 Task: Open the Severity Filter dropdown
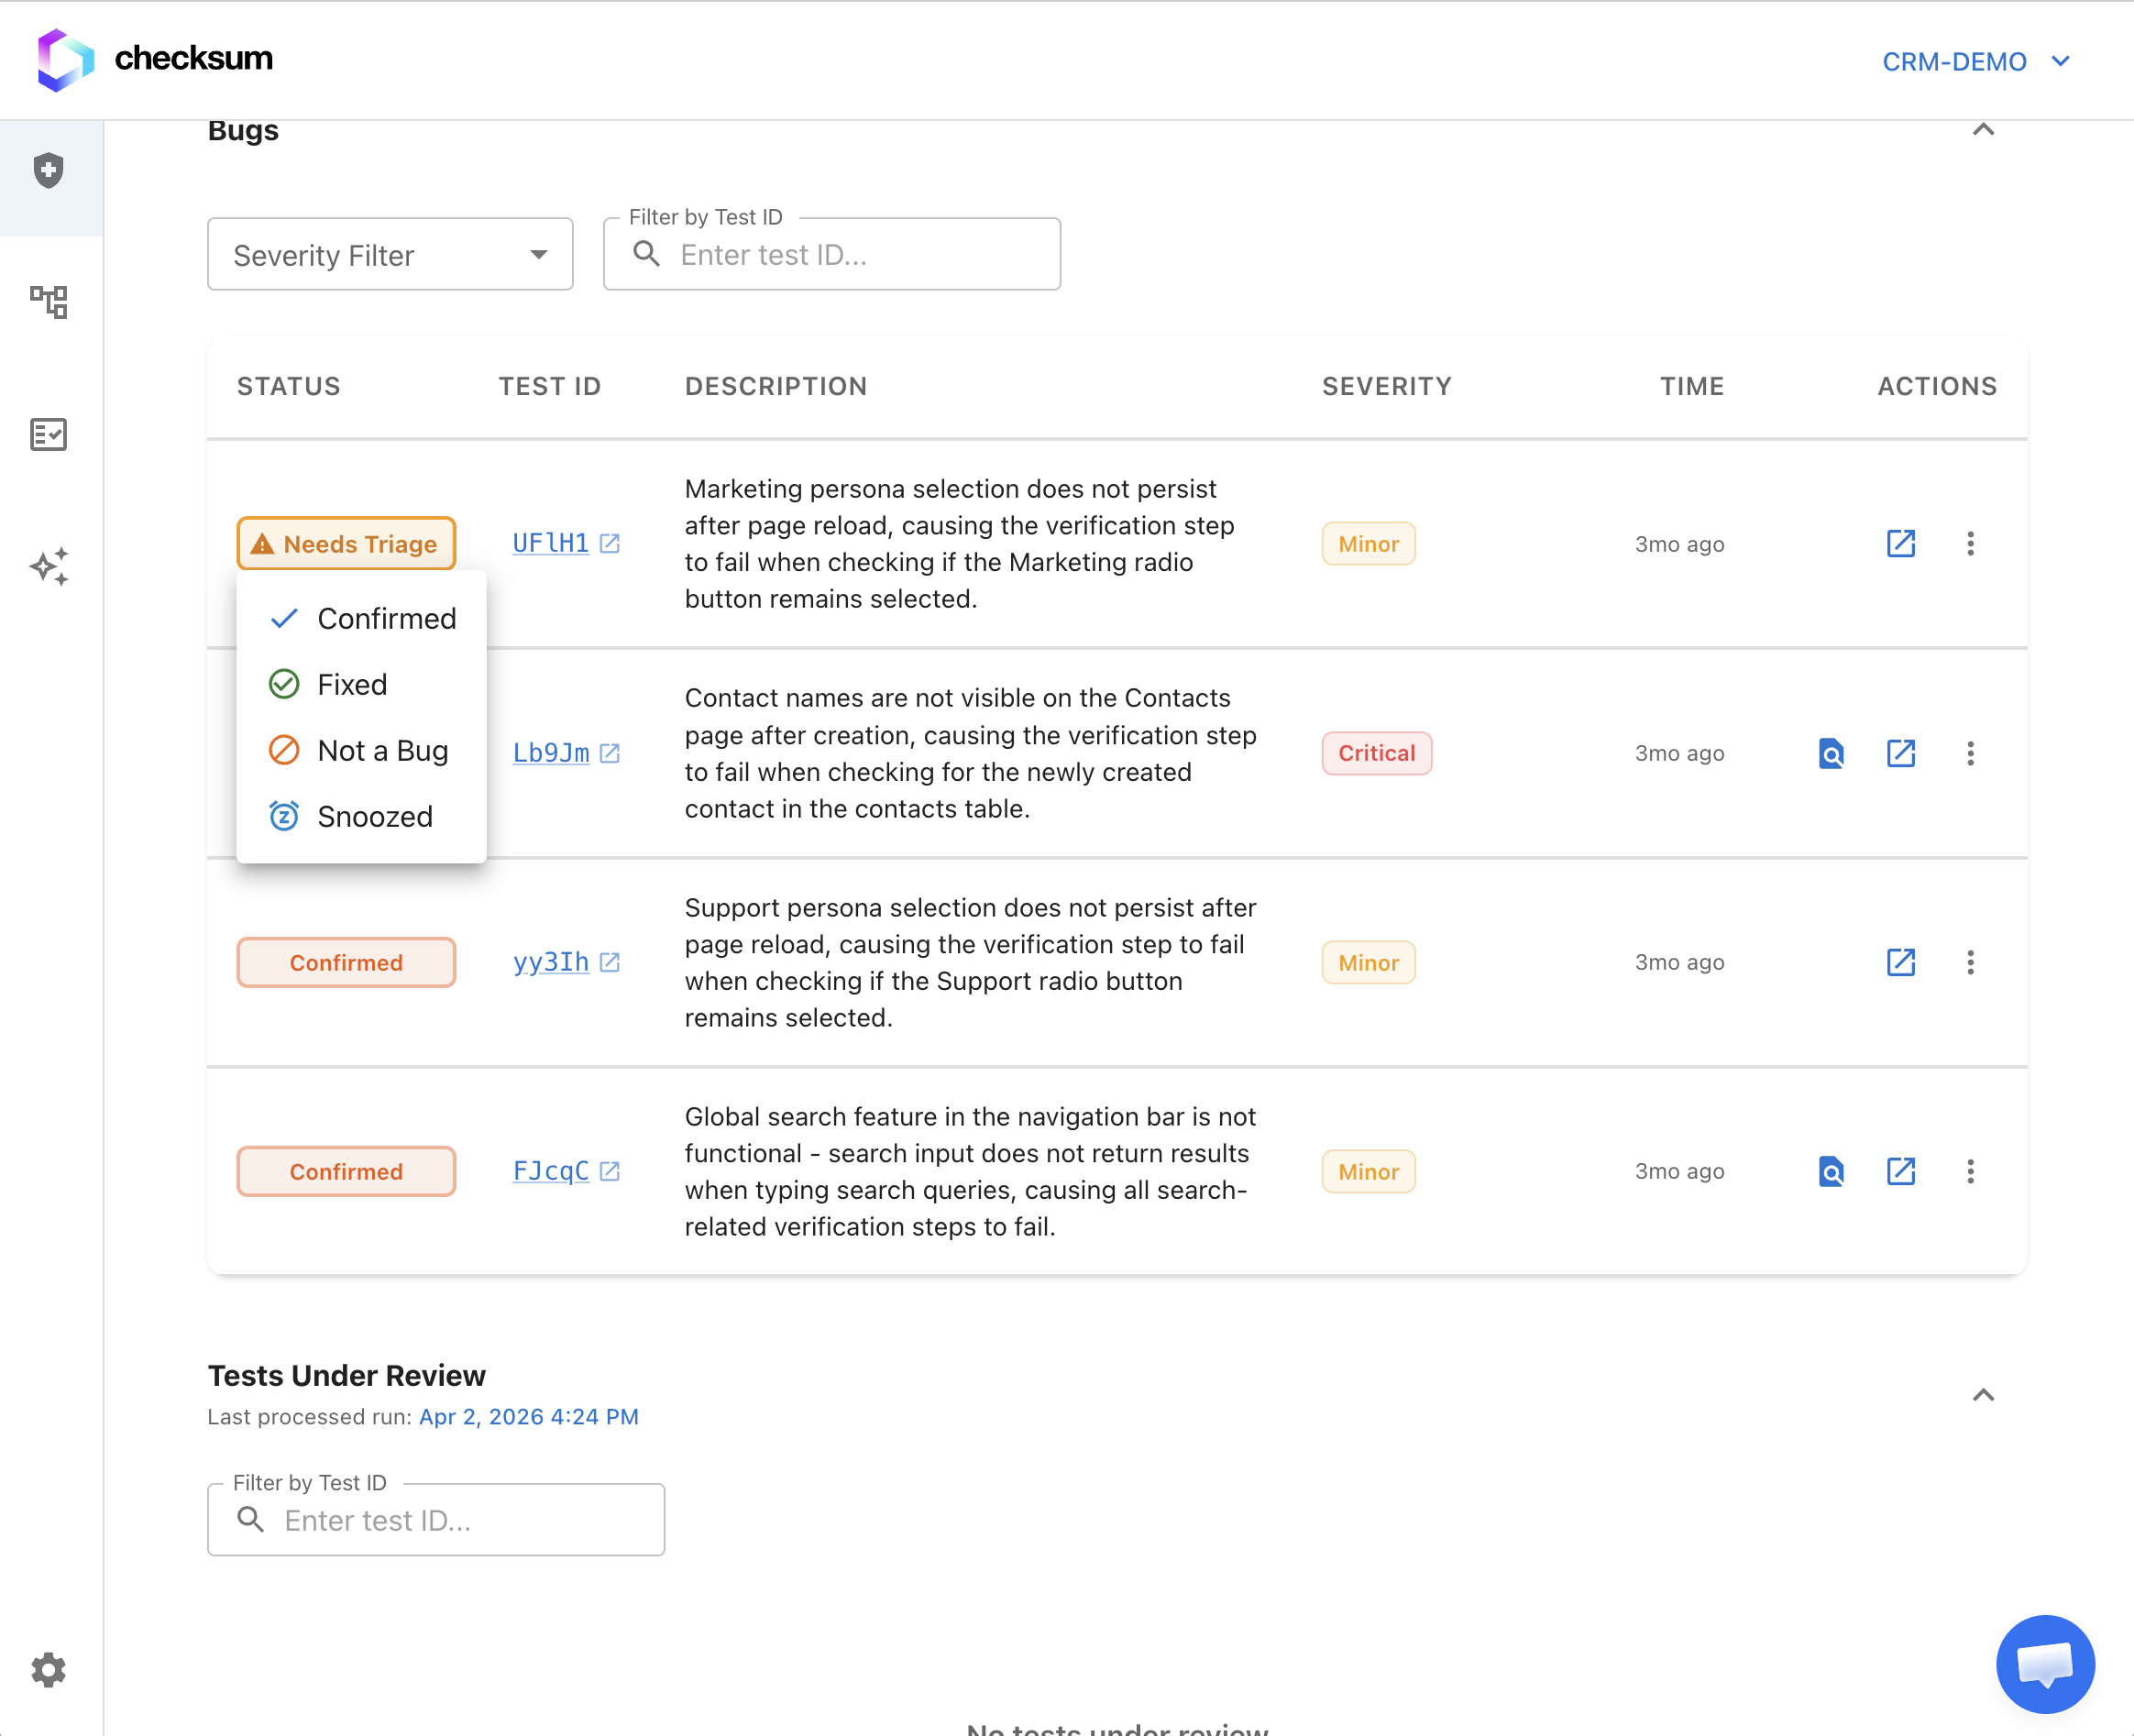click(x=390, y=254)
